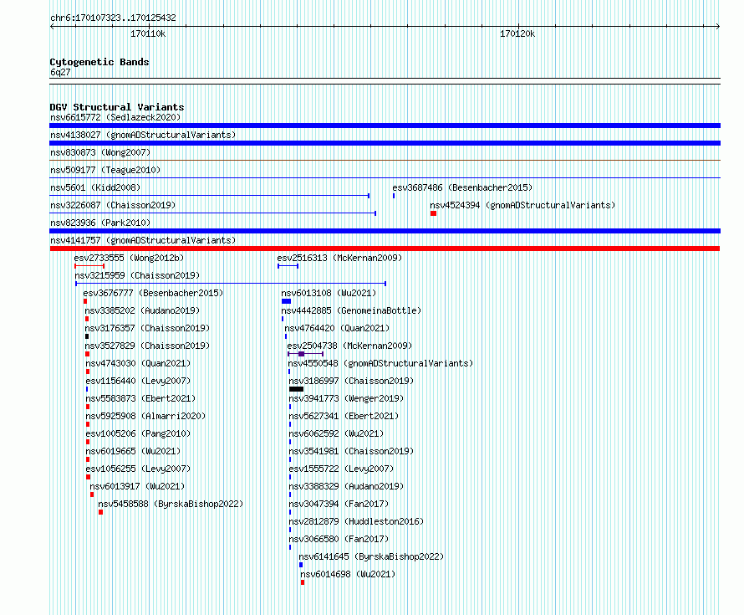Click nsv2812879 (Huddleston2016) label
Image resolution: width=744 pixels, height=615 pixels.
356,521
